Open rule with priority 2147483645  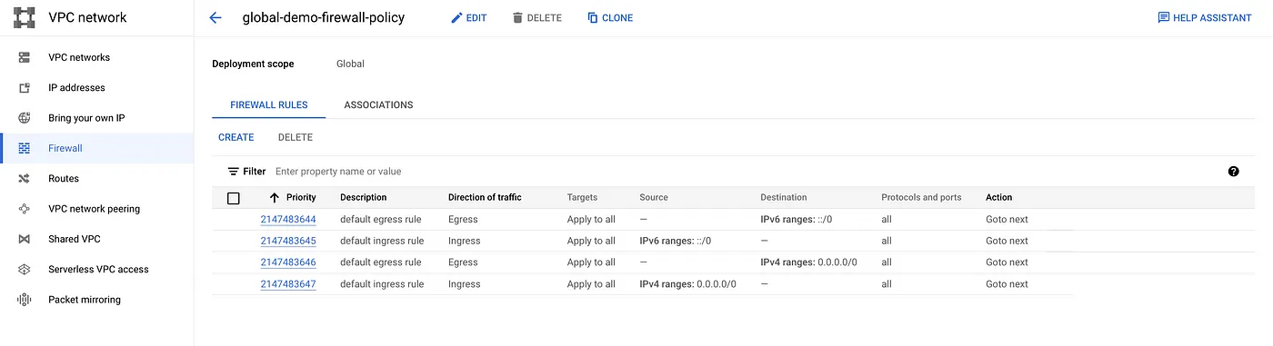pos(288,242)
